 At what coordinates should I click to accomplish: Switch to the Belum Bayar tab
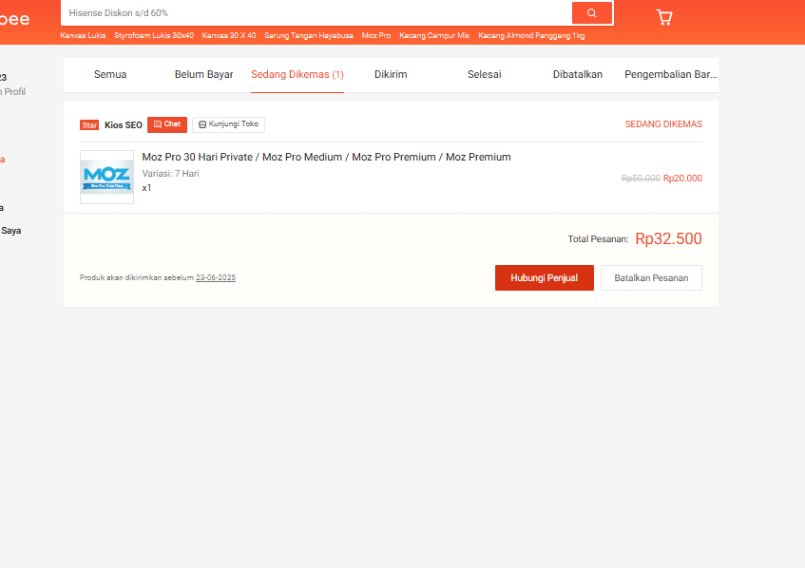[203, 74]
